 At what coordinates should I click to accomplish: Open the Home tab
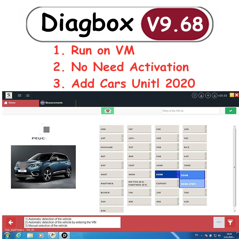tap(21, 103)
